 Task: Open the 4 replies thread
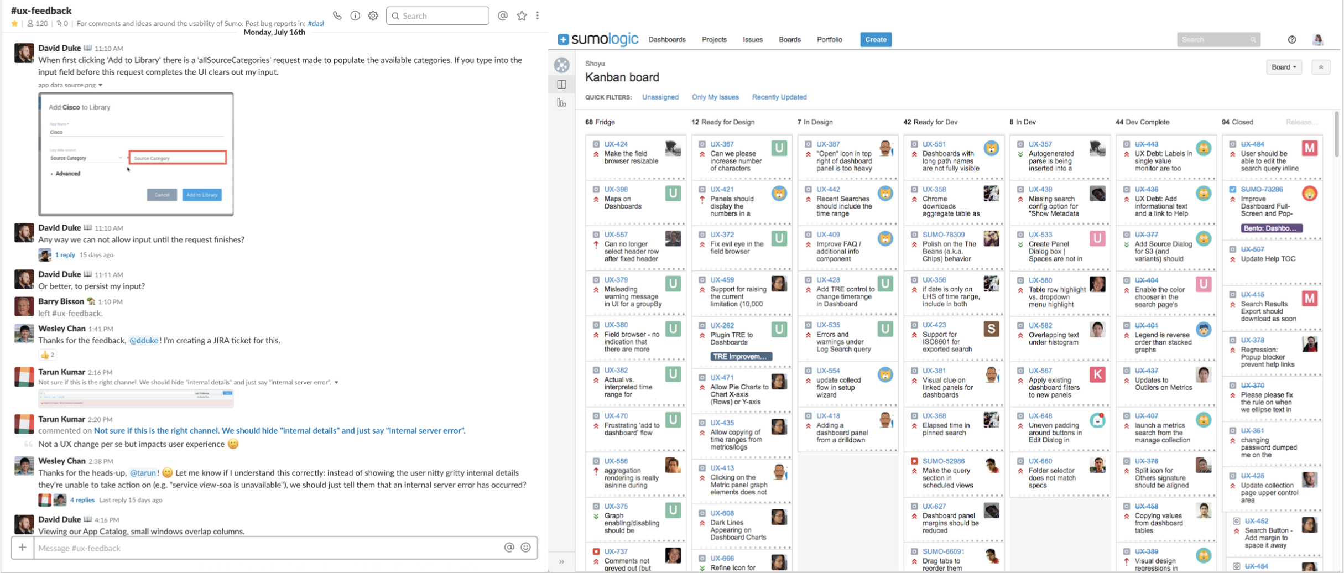pyautogui.click(x=82, y=500)
